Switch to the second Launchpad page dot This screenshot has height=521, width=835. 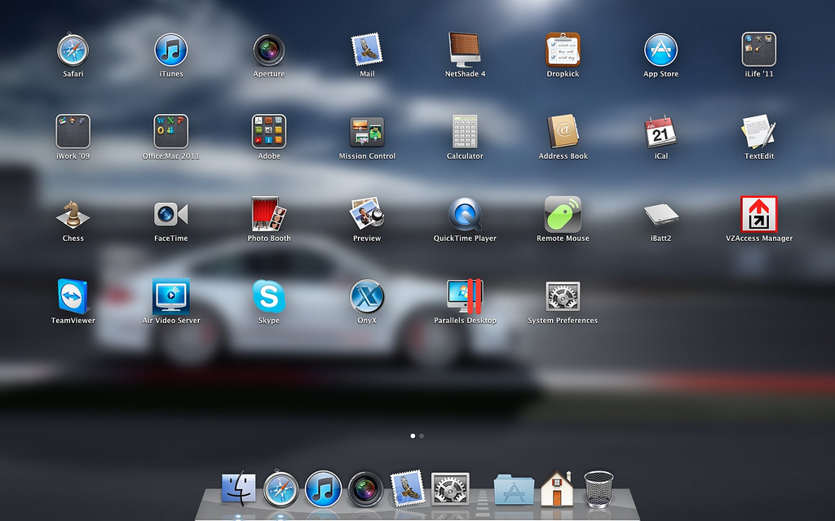[422, 436]
